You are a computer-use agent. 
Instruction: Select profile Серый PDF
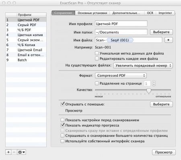(26, 25)
